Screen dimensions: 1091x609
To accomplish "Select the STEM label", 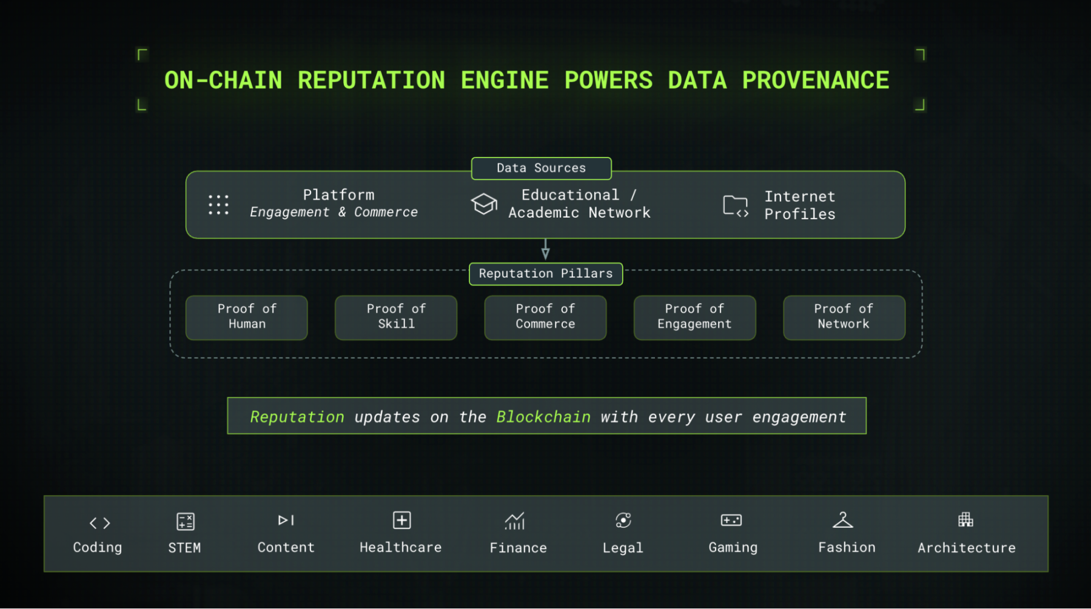I will (184, 548).
